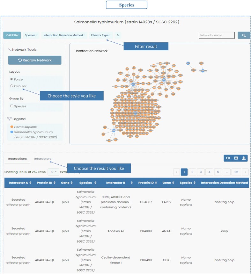The width and height of the screenshot is (251, 274).
Task: Click the columns view icon
Action: [236, 158]
